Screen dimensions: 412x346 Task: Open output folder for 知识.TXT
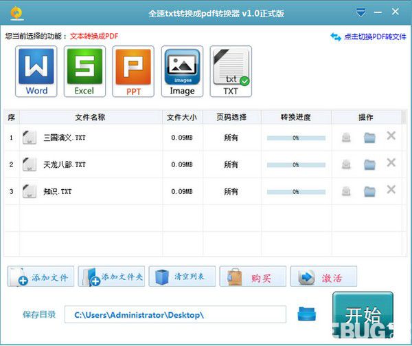369,191
